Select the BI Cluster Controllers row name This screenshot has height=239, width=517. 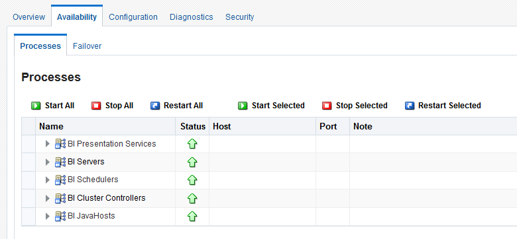pos(107,198)
